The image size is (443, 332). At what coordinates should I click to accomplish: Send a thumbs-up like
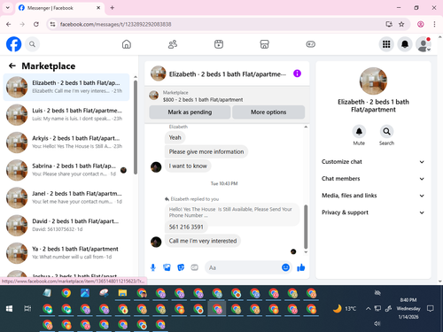301,267
